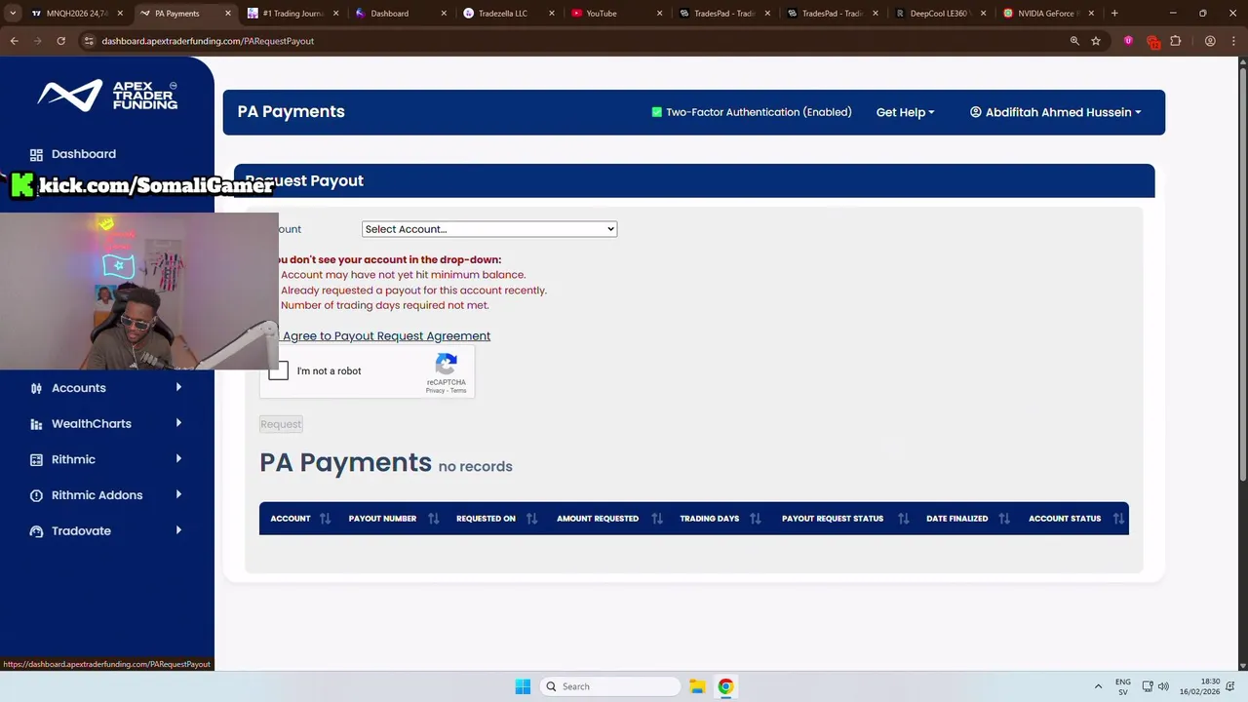Expand the Tradovate submenu arrow
This screenshot has width=1248, height=702.
[x=178, y=530]
